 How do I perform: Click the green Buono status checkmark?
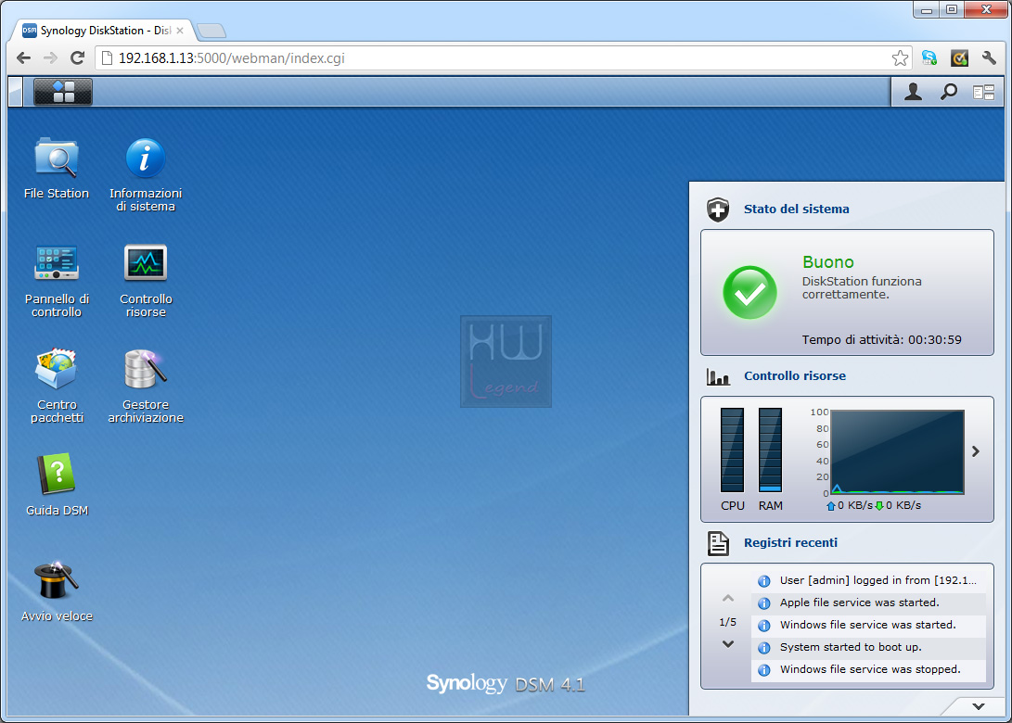click(x=749, y=292)
